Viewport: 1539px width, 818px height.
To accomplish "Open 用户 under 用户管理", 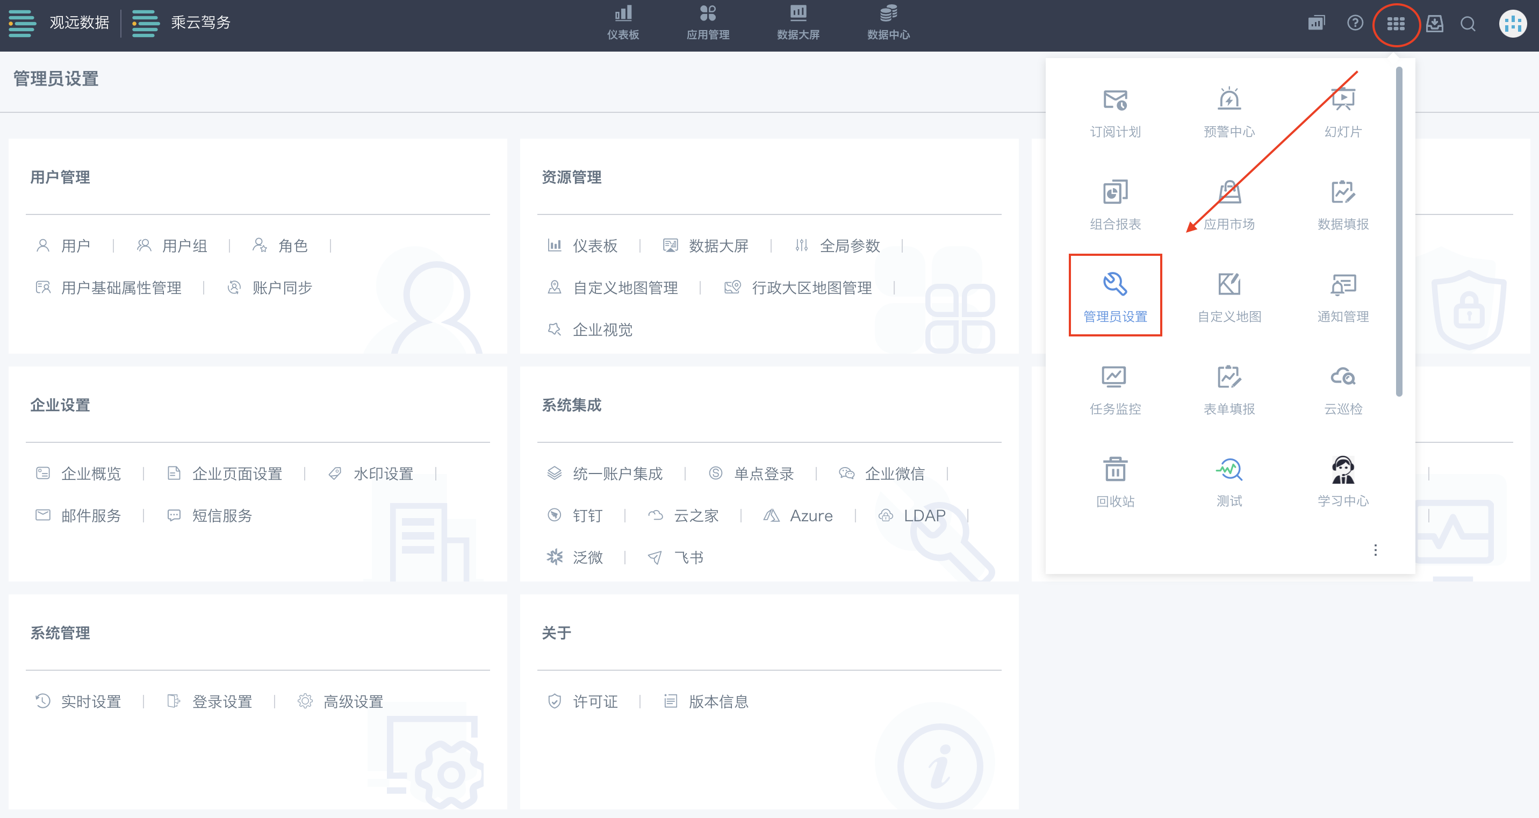I will [63, 246].
